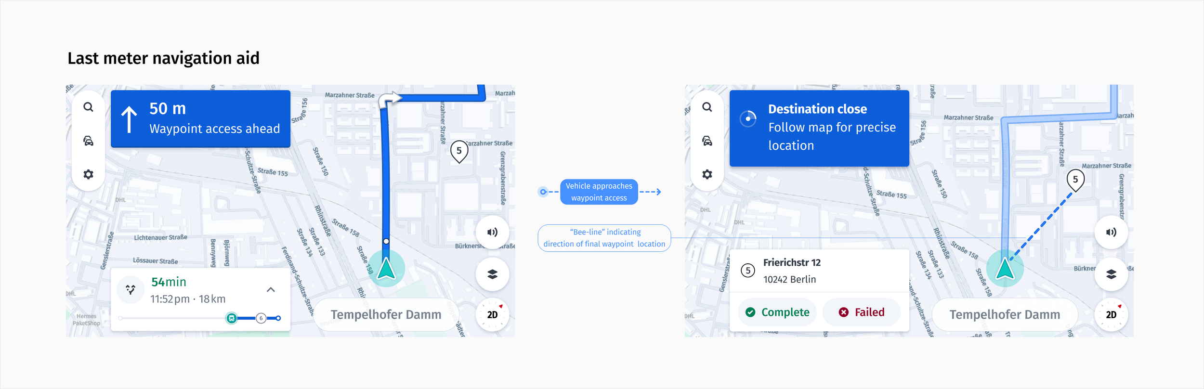
Task: Tap the dashed bee-line on right map
Action: [x=1040, y=227]
